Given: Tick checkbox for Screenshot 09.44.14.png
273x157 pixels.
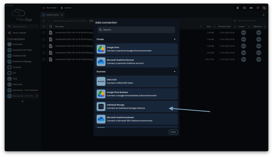Looking at the screenshot, I should point(44,39).
